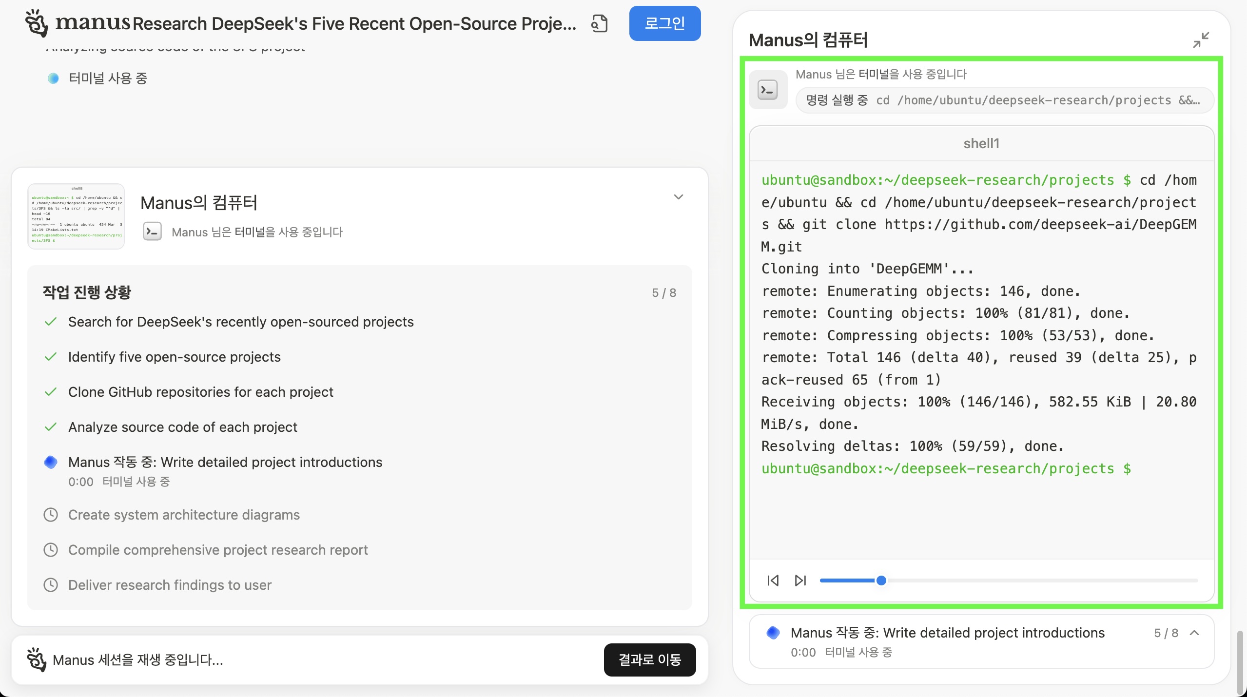The width and height of the screenshot is (1247, 697).
Task: Click 결과로 이동 button
Action: 649,659
